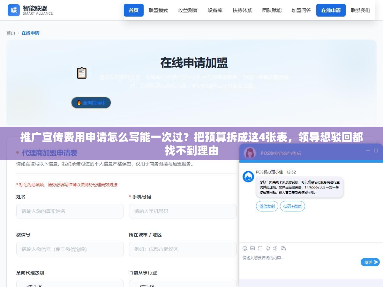The image size is (383, 287).
Task: Open the 加盟问答 menu item
Action: coord(301,10)
